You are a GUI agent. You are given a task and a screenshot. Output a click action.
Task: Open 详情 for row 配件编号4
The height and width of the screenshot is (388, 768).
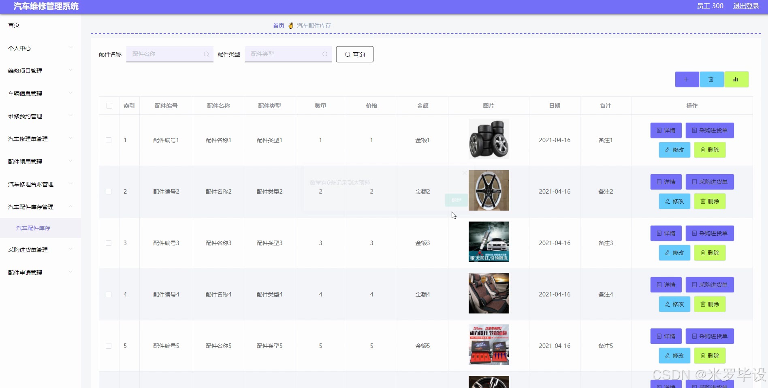666,285
